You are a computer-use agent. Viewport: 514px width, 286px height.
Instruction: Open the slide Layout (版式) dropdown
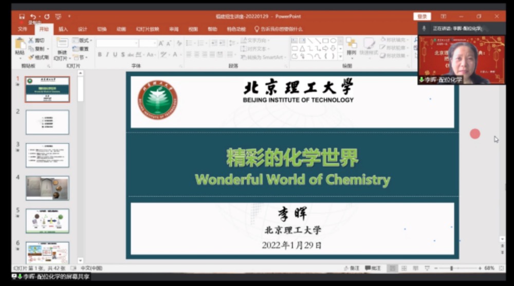pos(82,40)
